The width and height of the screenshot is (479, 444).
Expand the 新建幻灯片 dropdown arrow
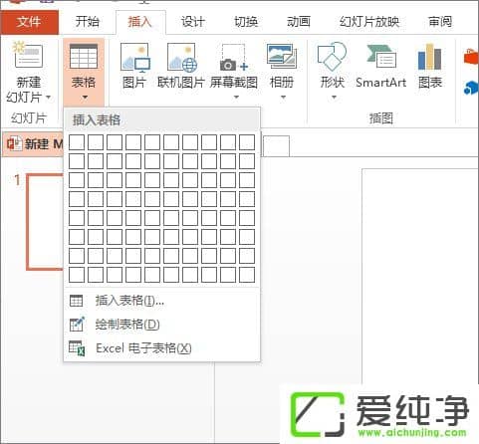coord(49,98)
